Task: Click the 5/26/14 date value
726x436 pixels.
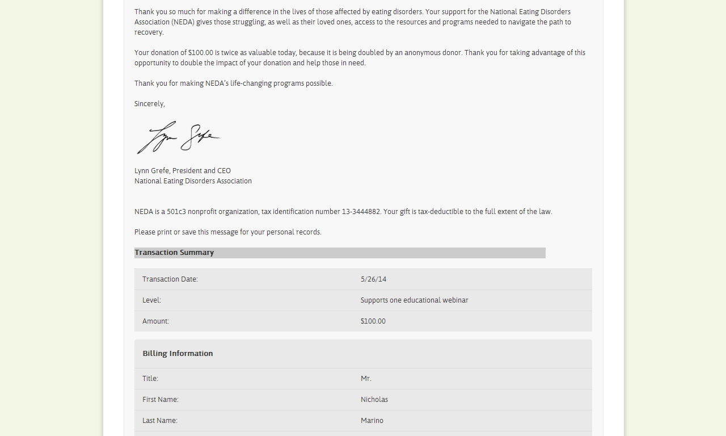Action: [373, 279]
